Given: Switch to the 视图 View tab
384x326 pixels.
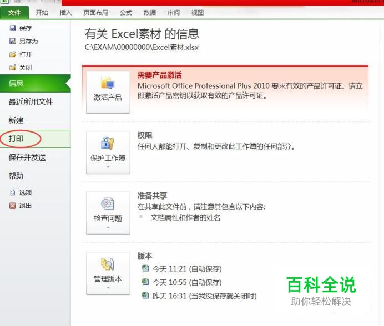Looking at the screenshot, I should [198, 13].
